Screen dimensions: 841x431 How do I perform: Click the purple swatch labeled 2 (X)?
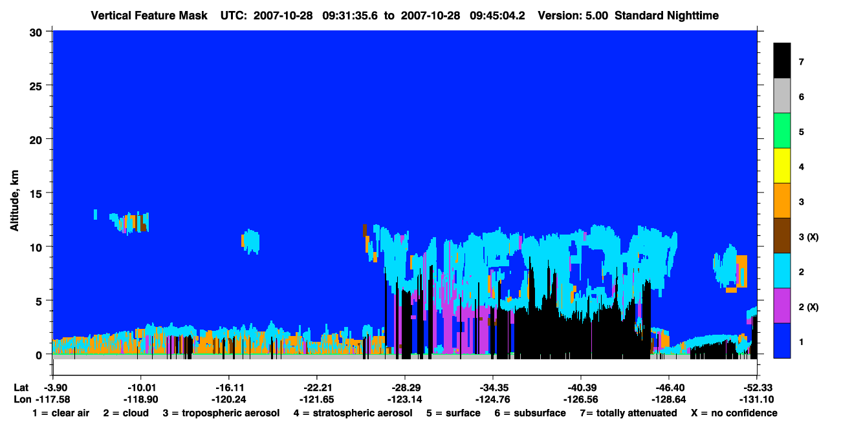tap(782, 306)
